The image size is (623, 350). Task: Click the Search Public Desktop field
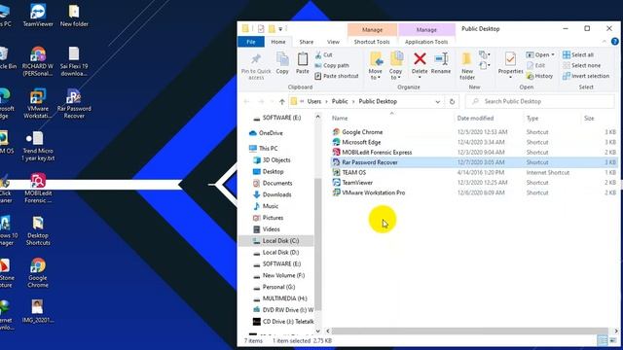[x=540, y=101]
